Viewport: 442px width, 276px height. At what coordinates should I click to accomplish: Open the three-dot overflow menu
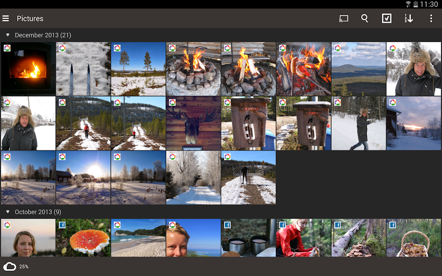pyautogui.click(x=431, y=19)
